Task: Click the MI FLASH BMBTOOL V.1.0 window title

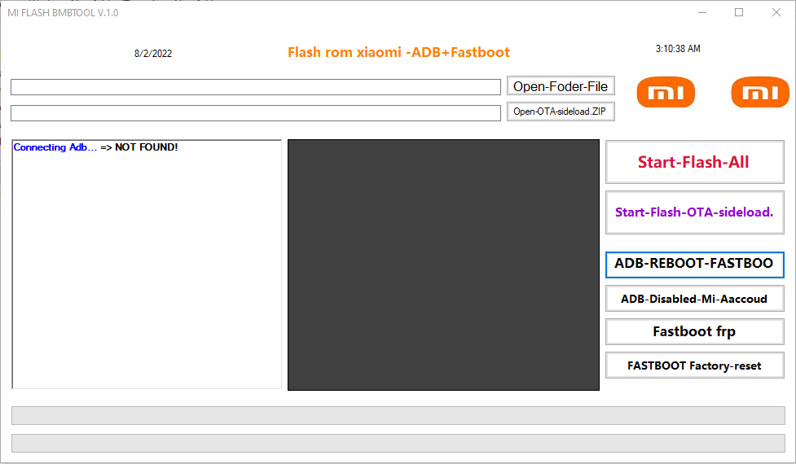Action: click(x=63, y=13)
